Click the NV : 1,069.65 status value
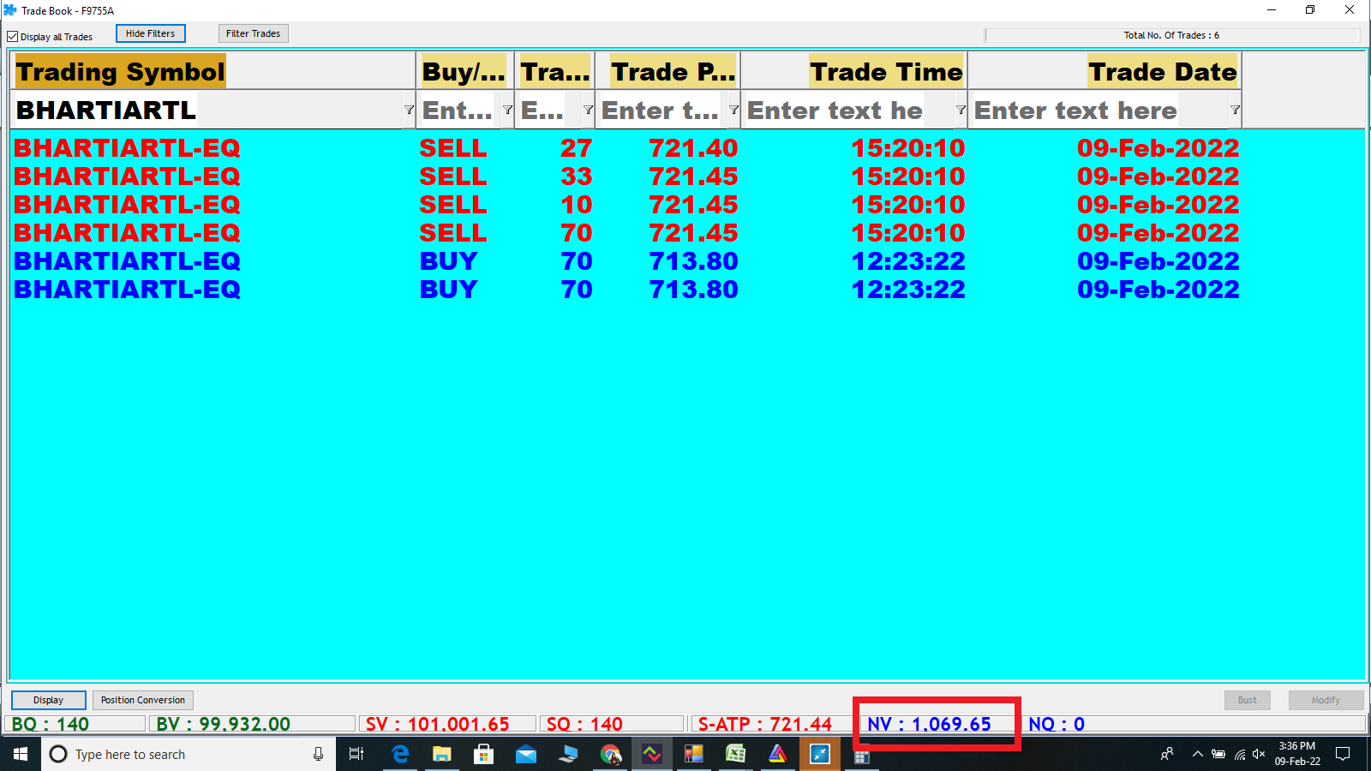The height and width of the screenshot is (771, 1371). 929,724
